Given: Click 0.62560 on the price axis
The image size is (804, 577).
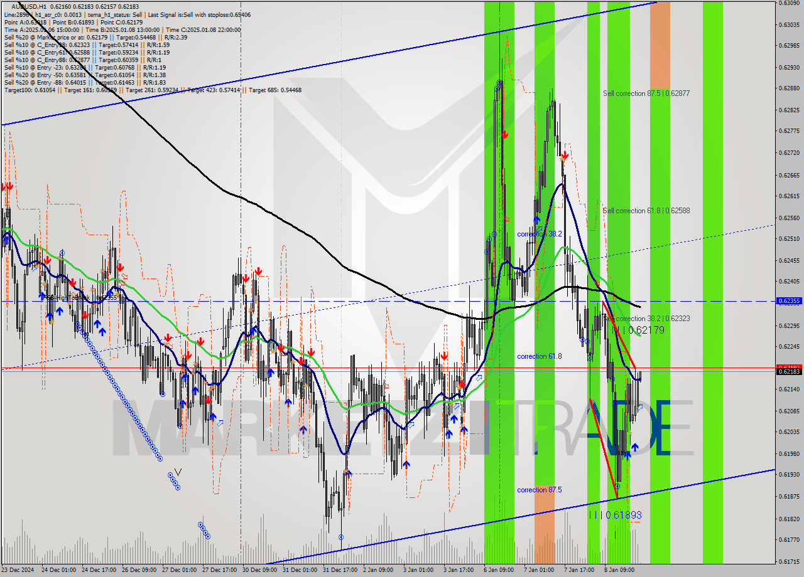Looking at the screenshot, I should pos(790,218).
